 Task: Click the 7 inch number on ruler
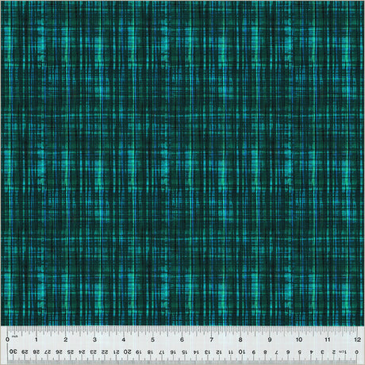tap(211, 340)
